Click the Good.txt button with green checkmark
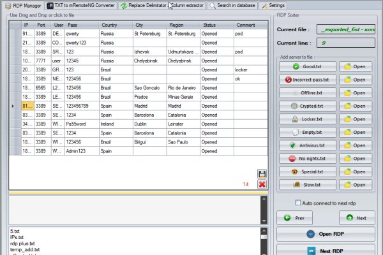The height and width of the screenshot is (255, 383). tap(307, 66)
